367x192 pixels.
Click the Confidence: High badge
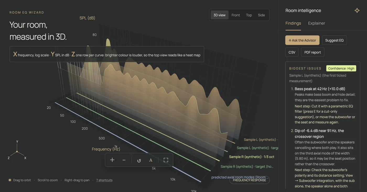coord(341,68)
